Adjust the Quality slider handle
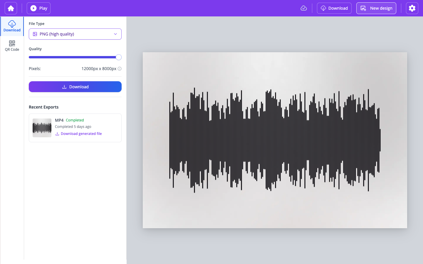The height and width of the screenshot is (264, 423). click(x=119, y=57)
